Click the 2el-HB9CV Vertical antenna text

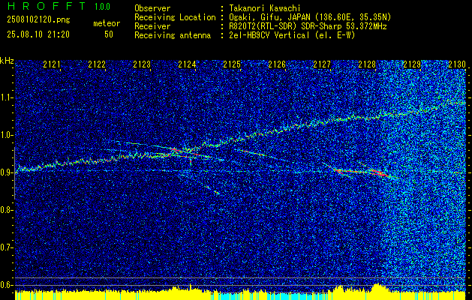coord(292,35)
